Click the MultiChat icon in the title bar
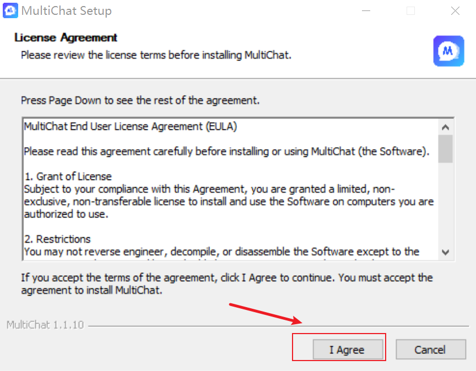The height and width of the screenshot is (371, 476). [x=10, y=10]
